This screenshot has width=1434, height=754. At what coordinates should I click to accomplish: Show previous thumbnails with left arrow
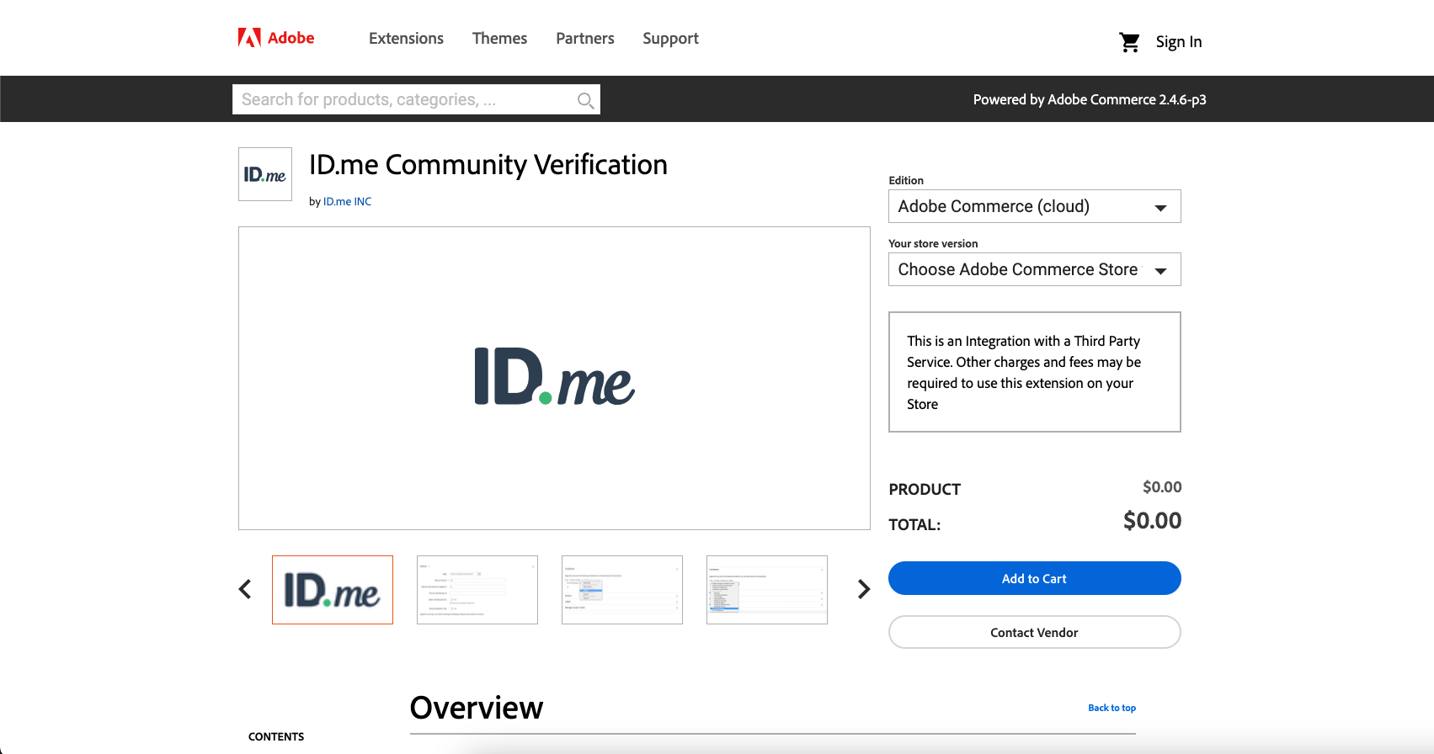tap(245, 589)
